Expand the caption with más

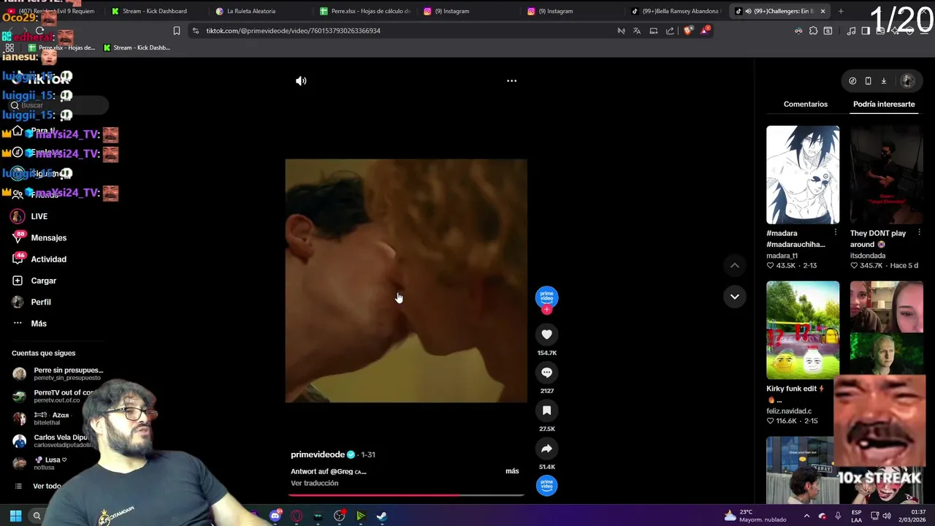tap(512, 471)
